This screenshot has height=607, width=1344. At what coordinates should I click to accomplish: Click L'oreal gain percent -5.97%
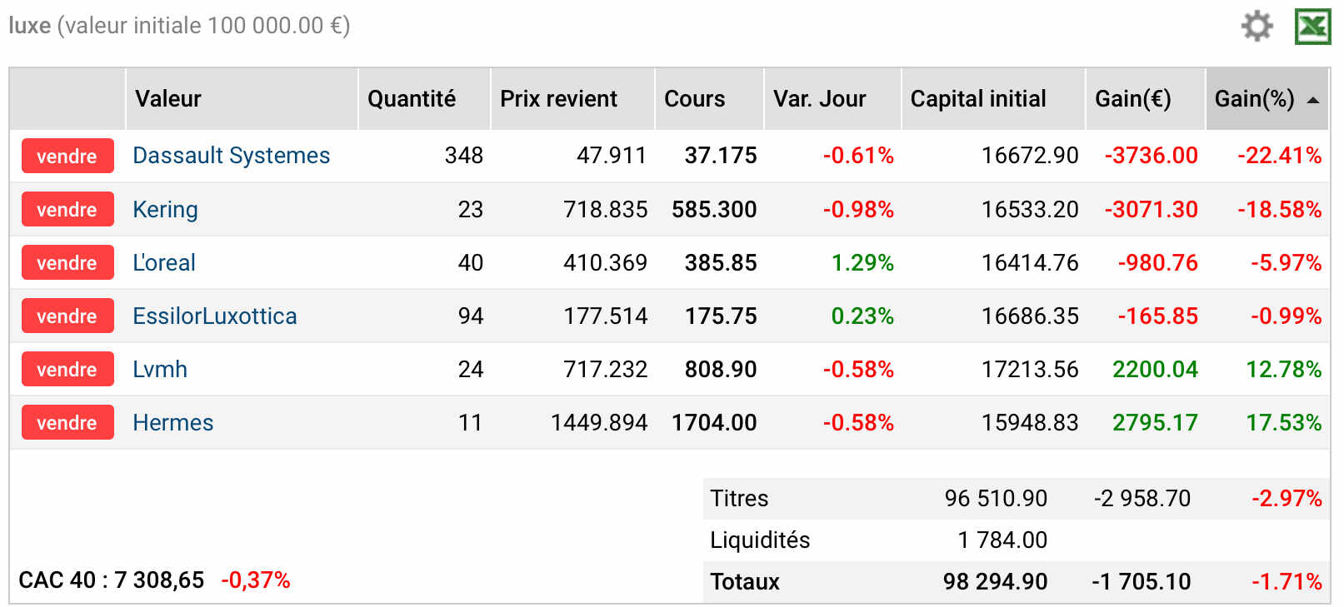(1286, 262)
